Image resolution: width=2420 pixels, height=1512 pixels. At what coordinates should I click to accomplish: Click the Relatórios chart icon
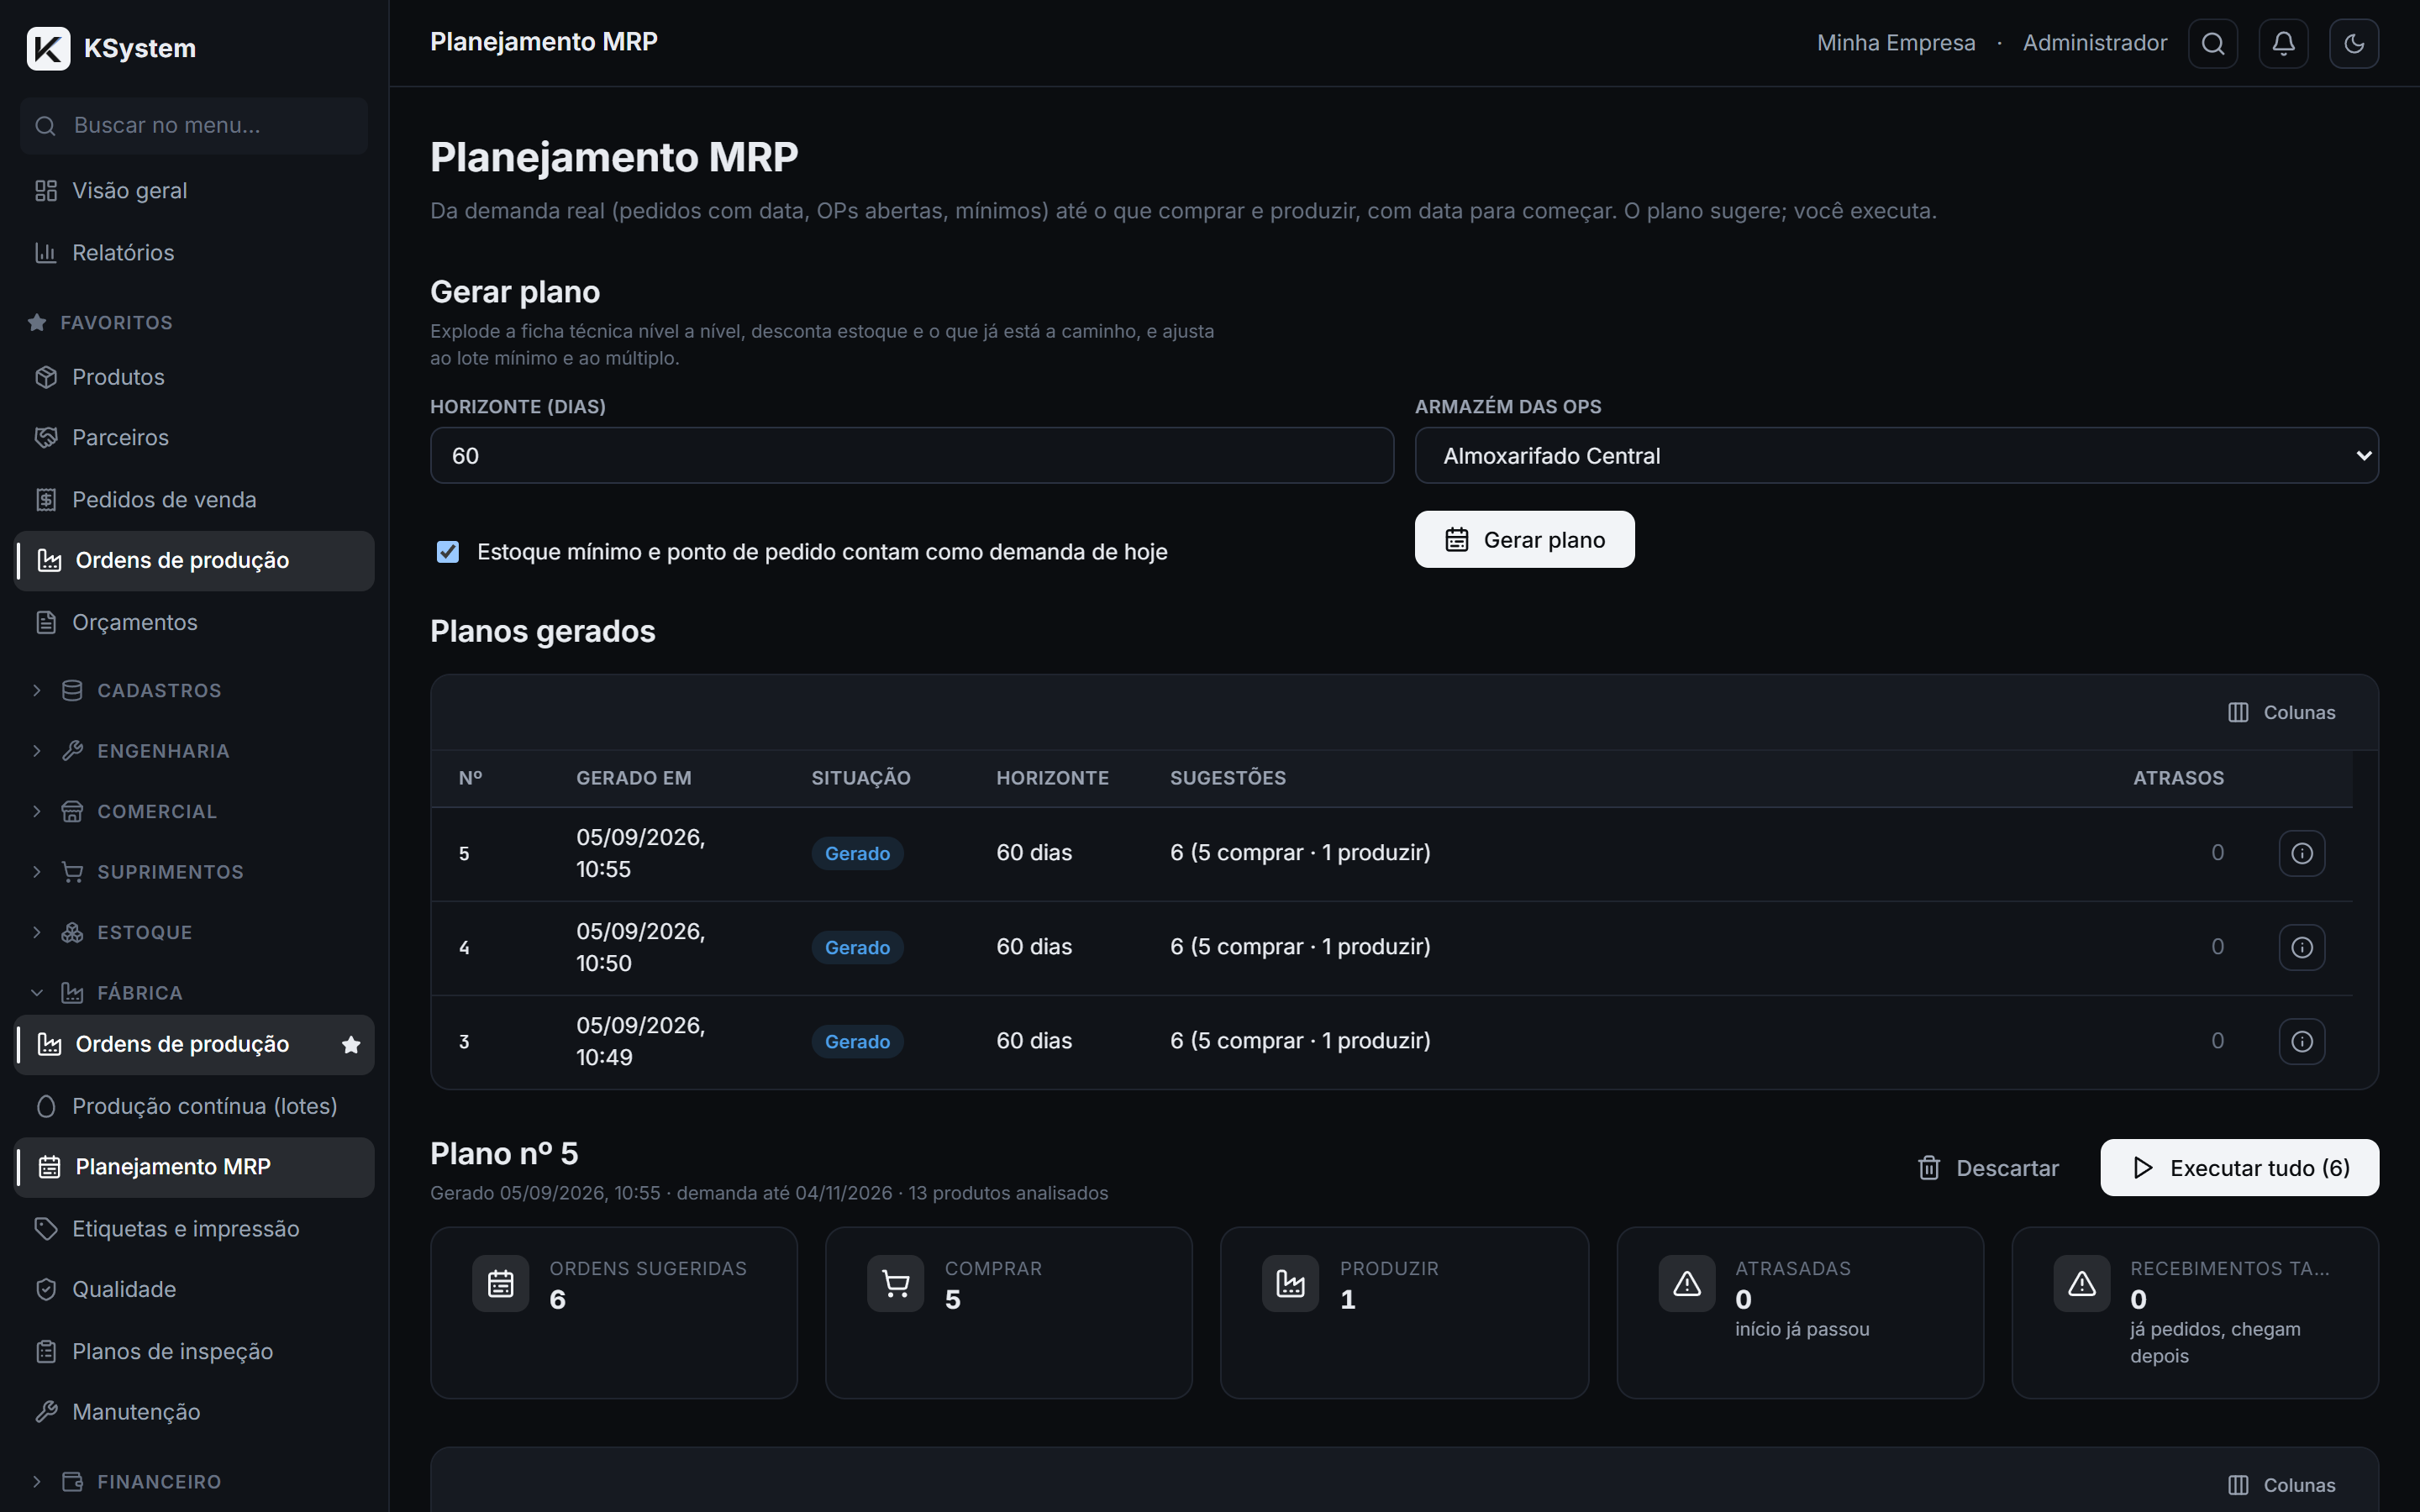tap(46, 252)
